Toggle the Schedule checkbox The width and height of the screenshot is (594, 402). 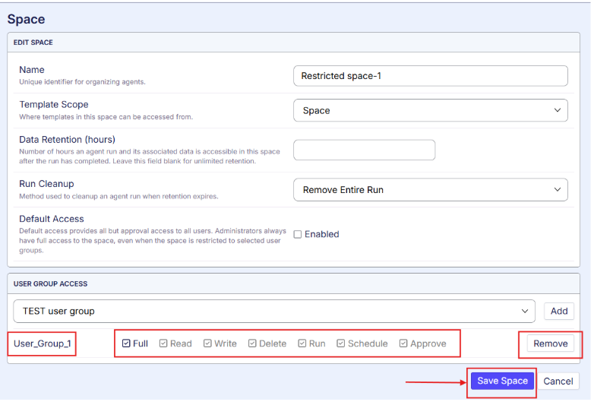[341, 343]
